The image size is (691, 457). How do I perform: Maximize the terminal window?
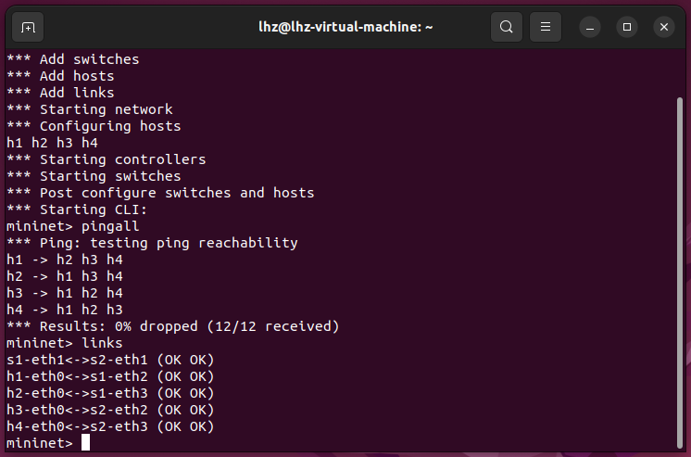(627, 27)
